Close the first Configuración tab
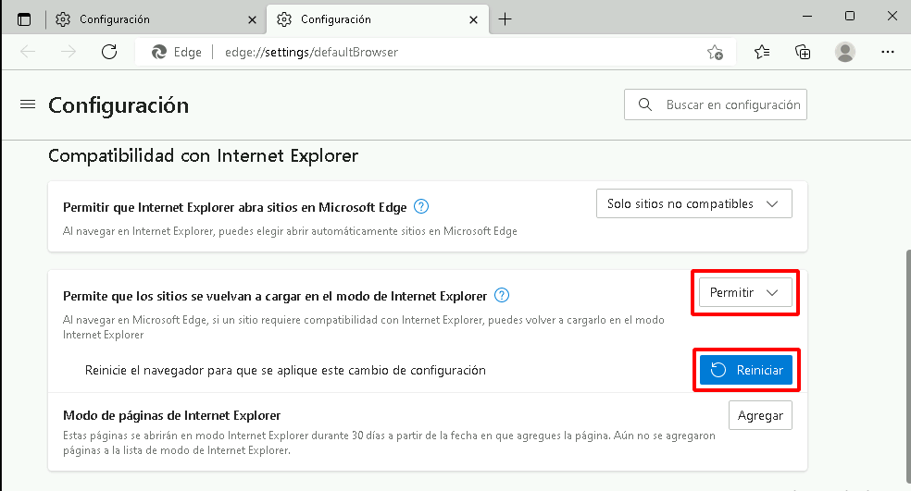Image resolution: width=911 pixels, height=491 pixels. pos(252,19)
